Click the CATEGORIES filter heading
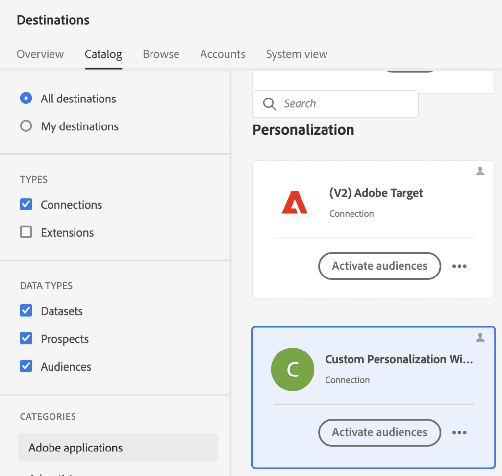 tap(48, 417)
